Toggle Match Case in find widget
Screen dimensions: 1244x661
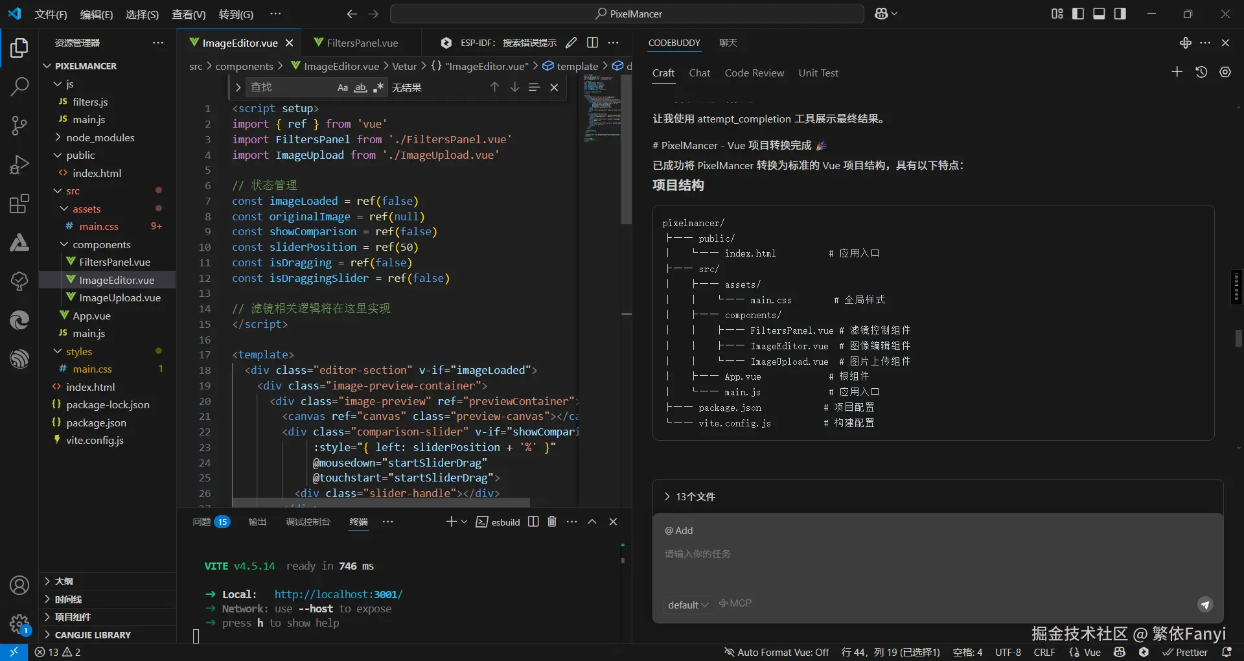click(343, 87)
